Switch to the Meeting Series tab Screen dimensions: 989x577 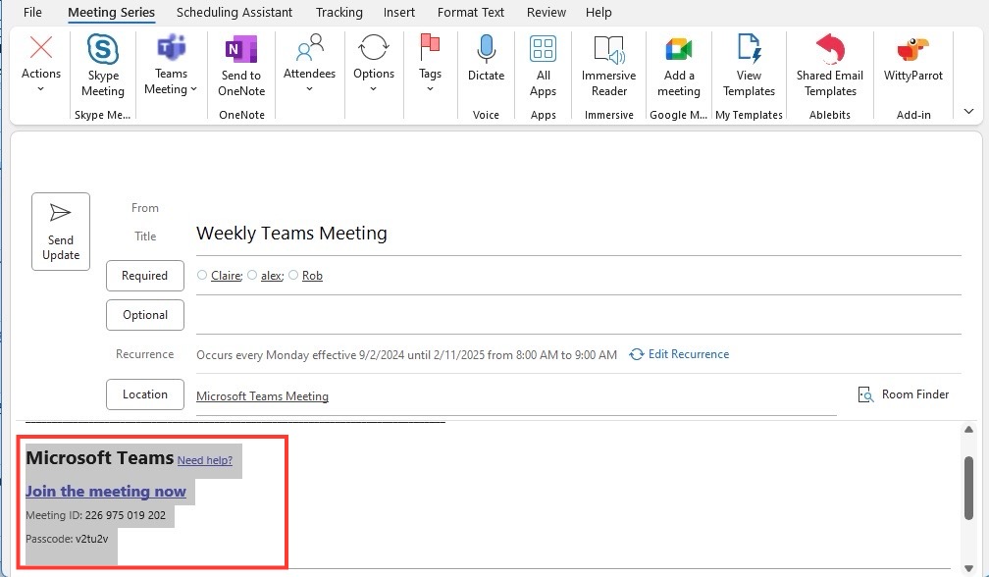111,12
